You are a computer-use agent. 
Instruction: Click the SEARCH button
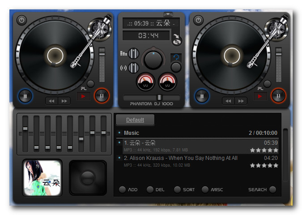point(262,189)
